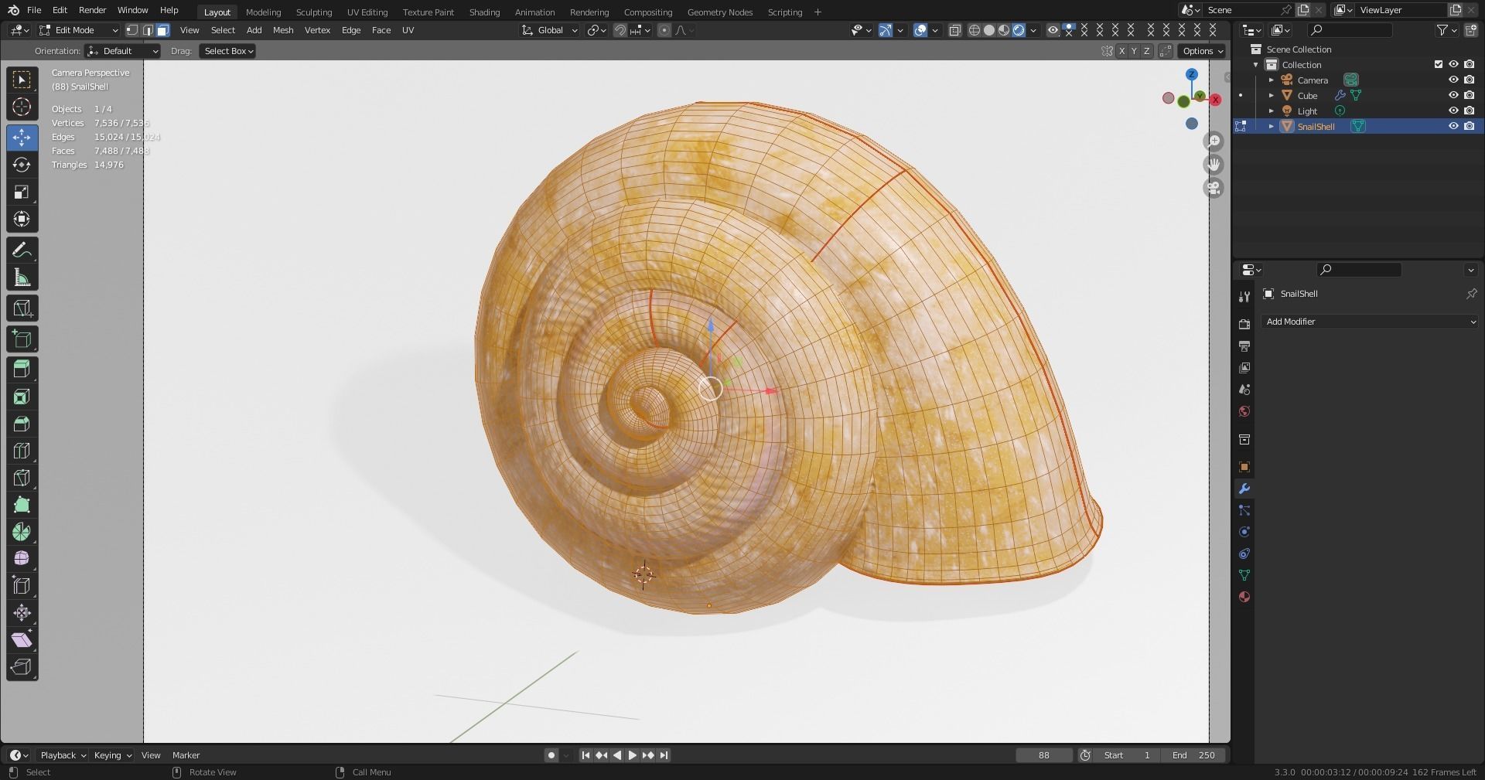Switch to the Geometry Nodes workspace tab

pos(719,12)
